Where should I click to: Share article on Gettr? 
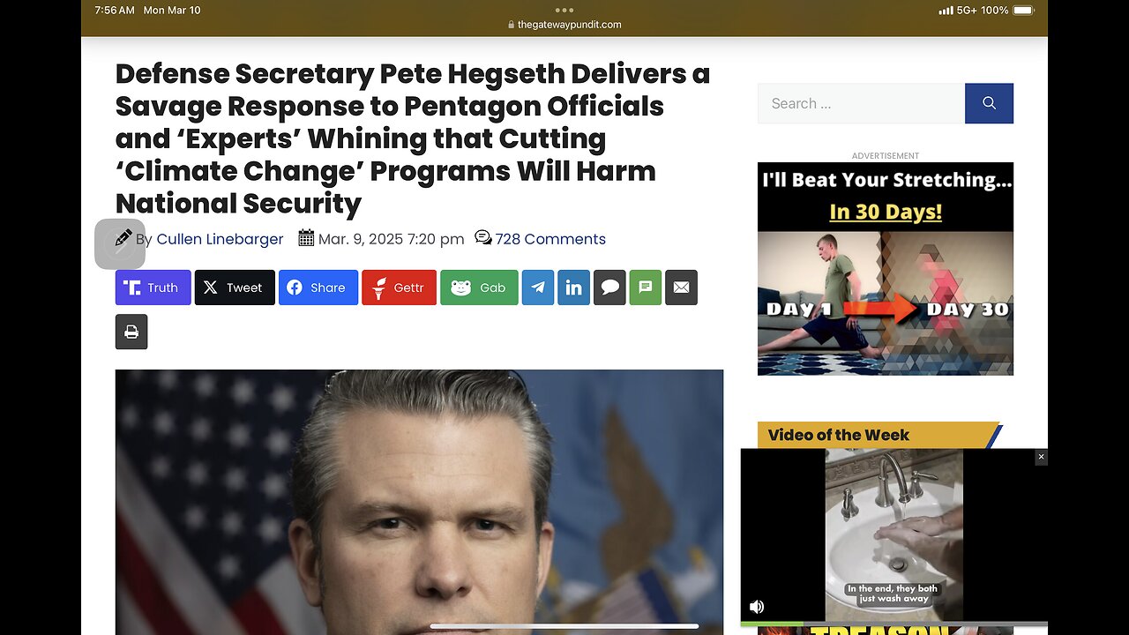399,288
